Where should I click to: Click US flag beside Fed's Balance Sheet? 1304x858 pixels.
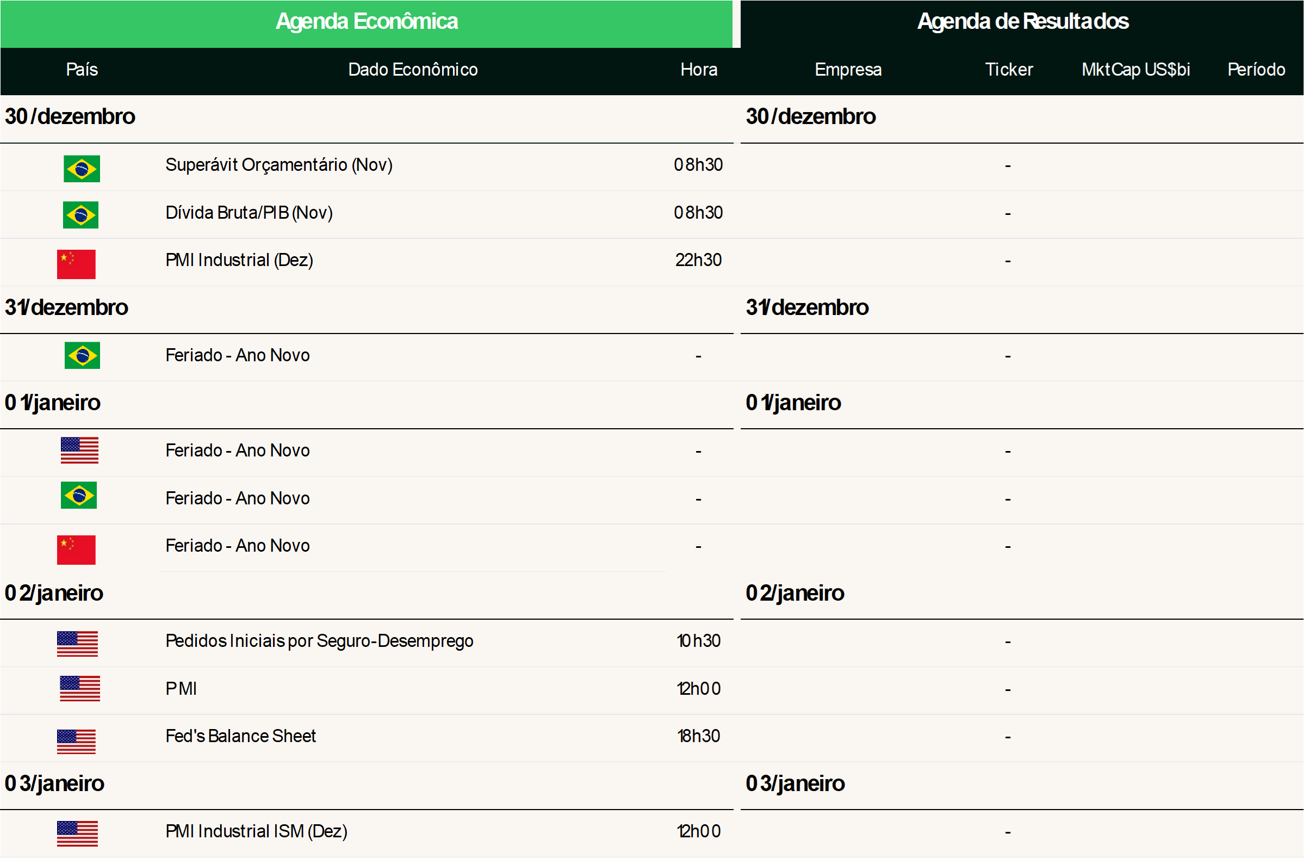[76, 741]
